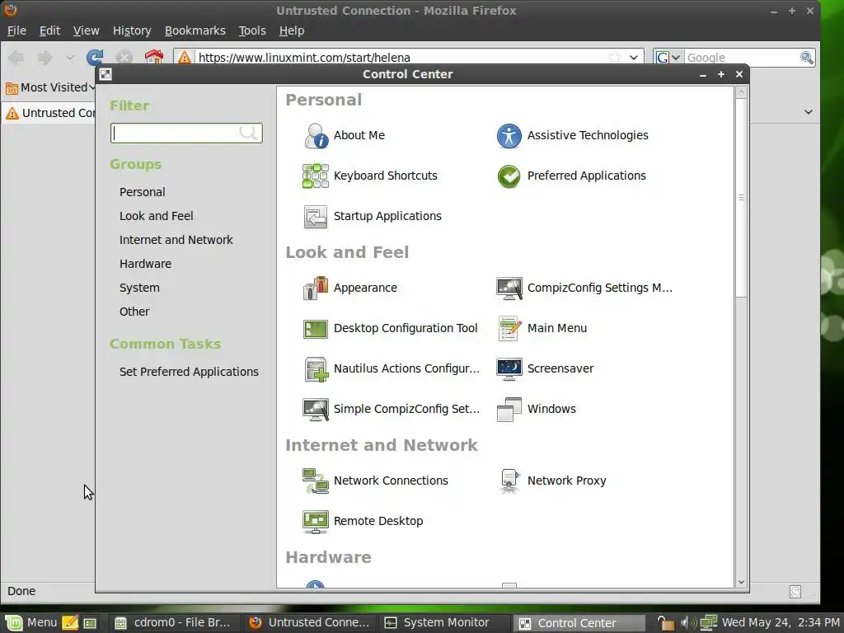
Task: Open Assistive Technologies icon
Action: (509, 136)
